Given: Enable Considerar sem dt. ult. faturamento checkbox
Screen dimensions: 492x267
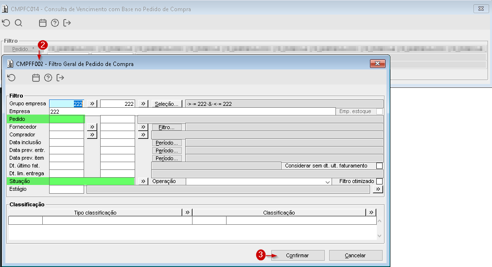Looking at the screenshot, I should point(379,166).
